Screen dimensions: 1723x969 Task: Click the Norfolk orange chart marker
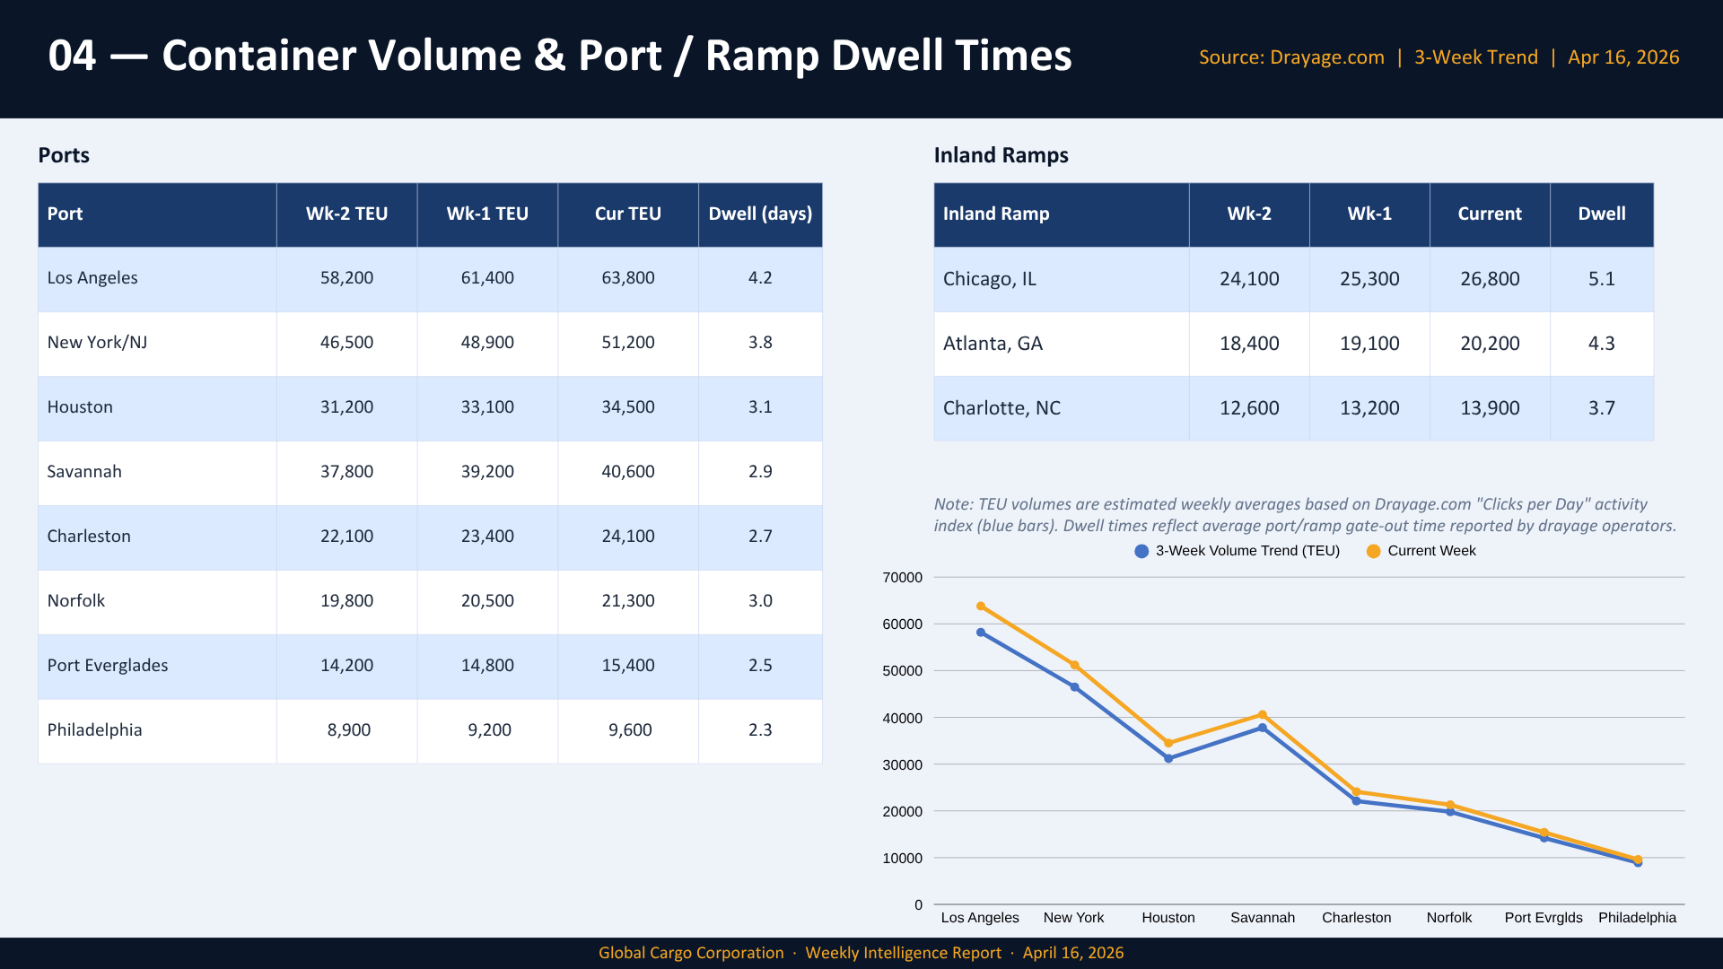tap(1450, 805)
